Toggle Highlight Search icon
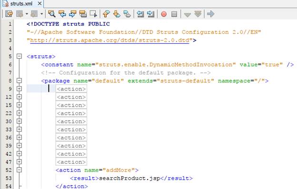This screenshot has height=189, width=297. (83, 14)
